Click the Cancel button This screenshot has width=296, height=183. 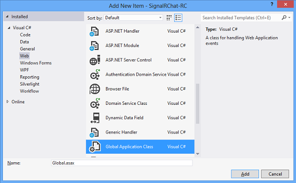(x=275, y=174)
